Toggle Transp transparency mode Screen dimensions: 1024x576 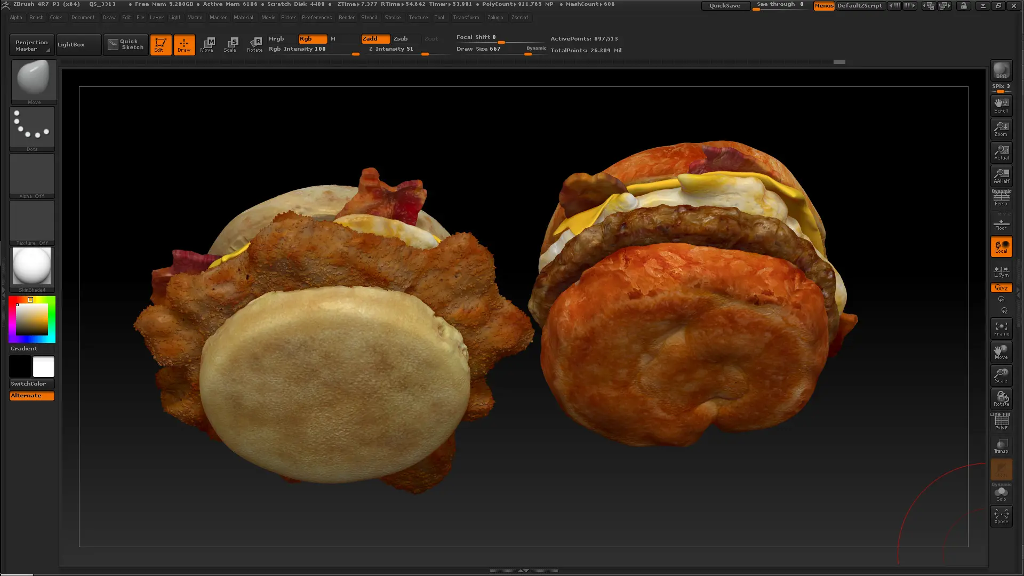coord(1001,446)
